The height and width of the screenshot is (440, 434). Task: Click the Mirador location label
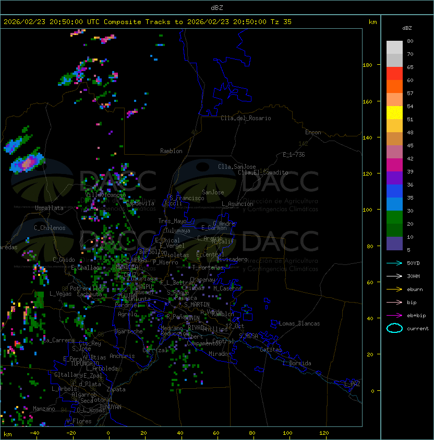(220, 354)
